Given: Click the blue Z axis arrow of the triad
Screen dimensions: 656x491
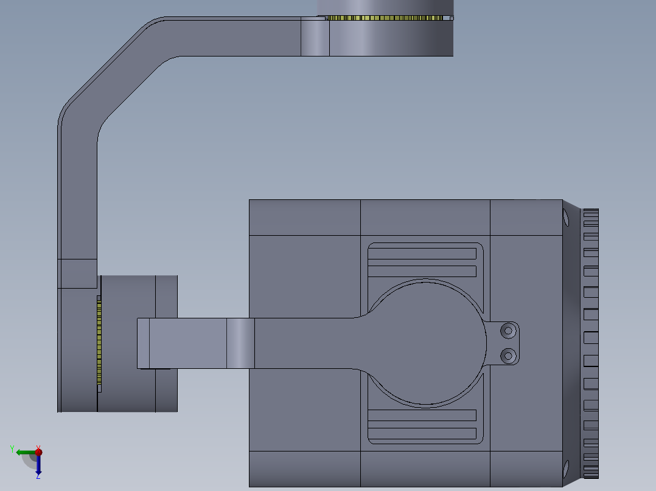Looking at the screenshot, I should 38,465.
